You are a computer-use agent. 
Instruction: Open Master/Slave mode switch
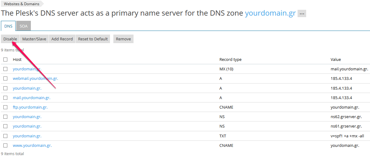pos(34,39)
